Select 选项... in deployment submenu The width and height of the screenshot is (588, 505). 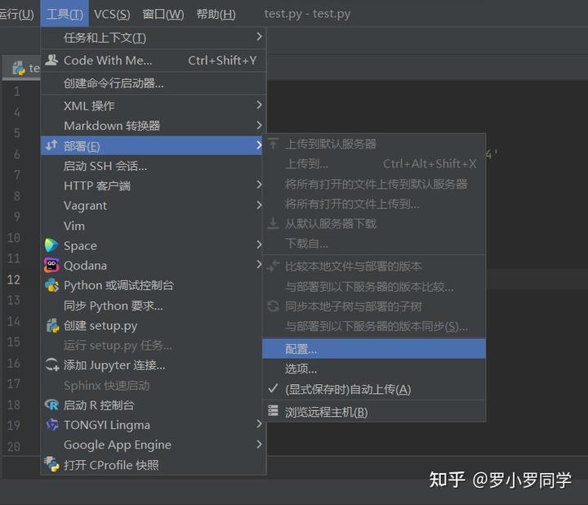pyautogui.click(x=301, y=369)
